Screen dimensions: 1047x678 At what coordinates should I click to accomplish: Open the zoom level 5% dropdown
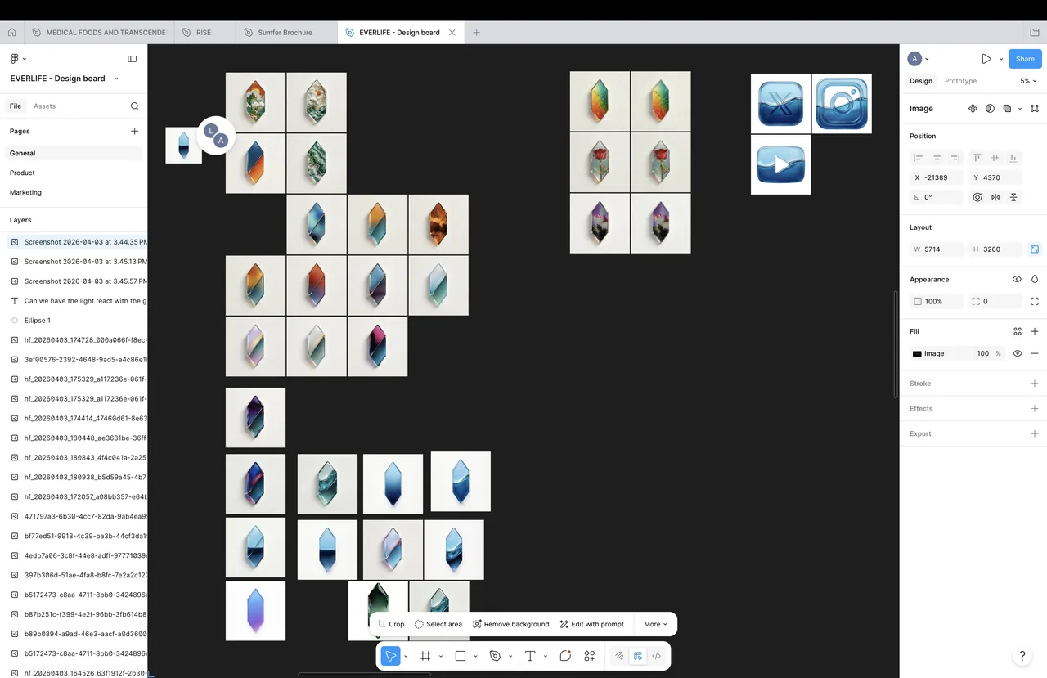[1028, 81]
